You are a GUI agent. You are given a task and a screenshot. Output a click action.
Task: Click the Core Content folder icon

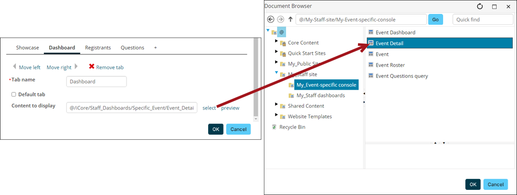(x=283, y=43)
